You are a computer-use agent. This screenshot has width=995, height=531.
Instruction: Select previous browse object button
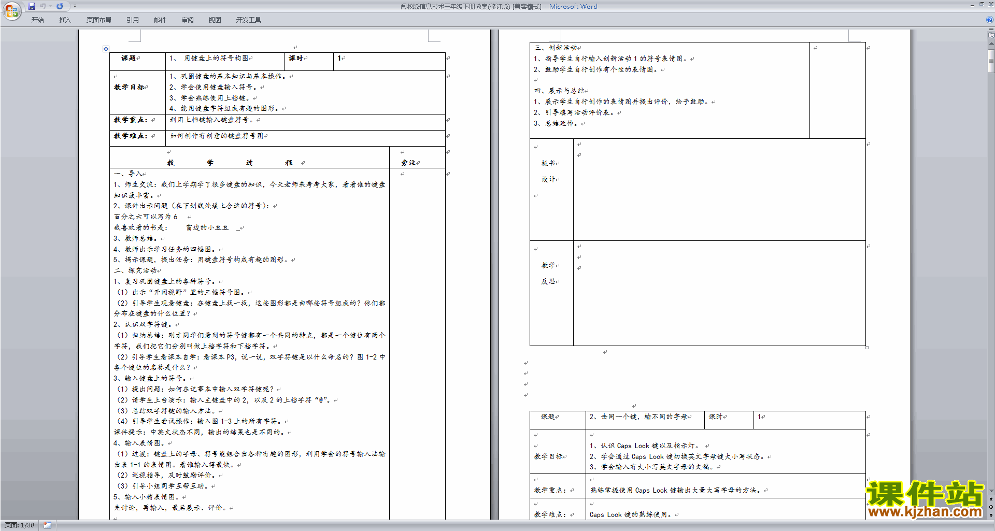[991, 498]
